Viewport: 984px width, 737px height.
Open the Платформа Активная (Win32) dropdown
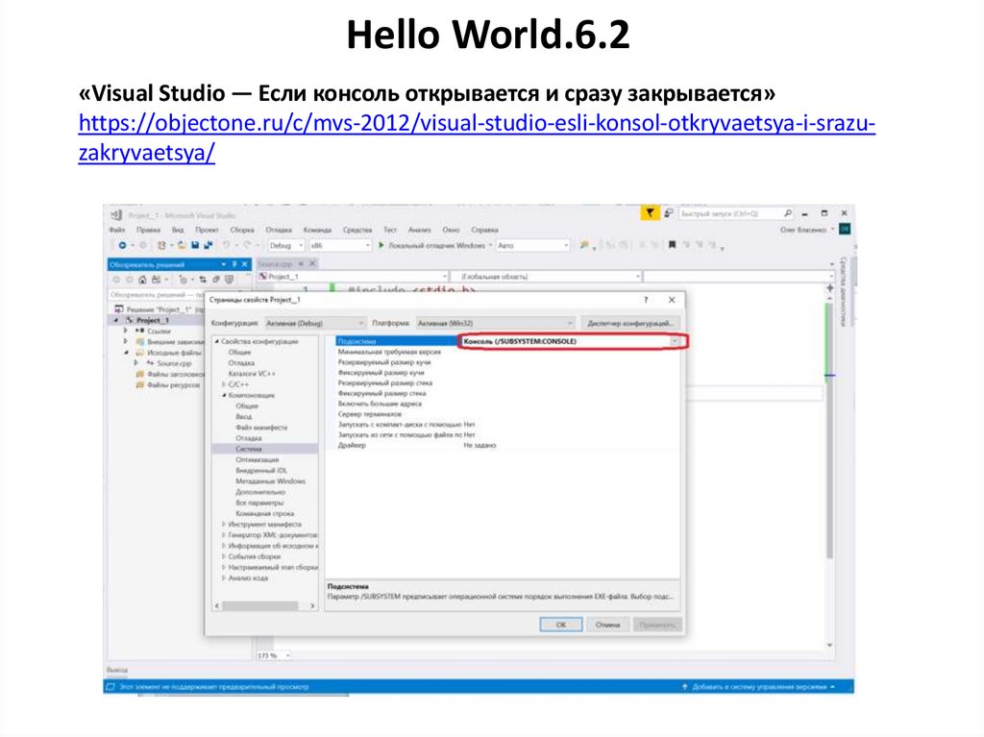click(495, 323)
